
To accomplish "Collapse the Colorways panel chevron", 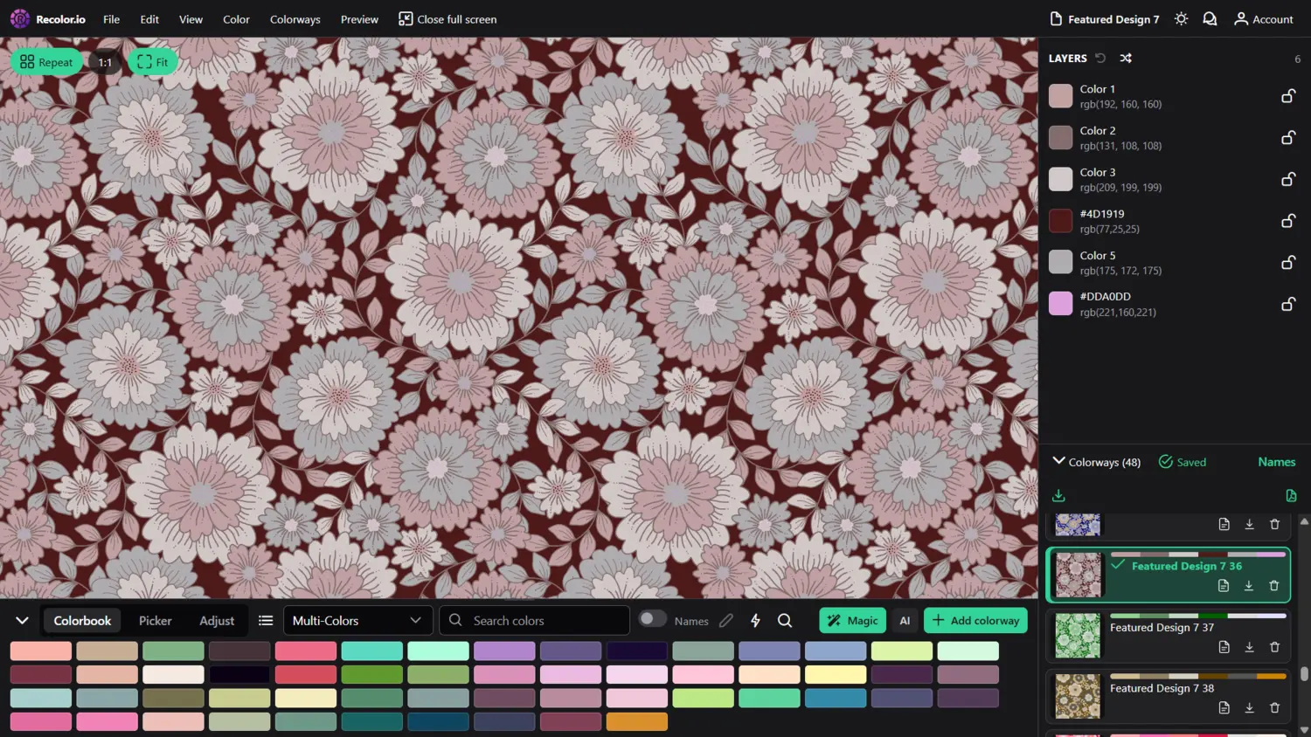I will [x=1058, y=461].
